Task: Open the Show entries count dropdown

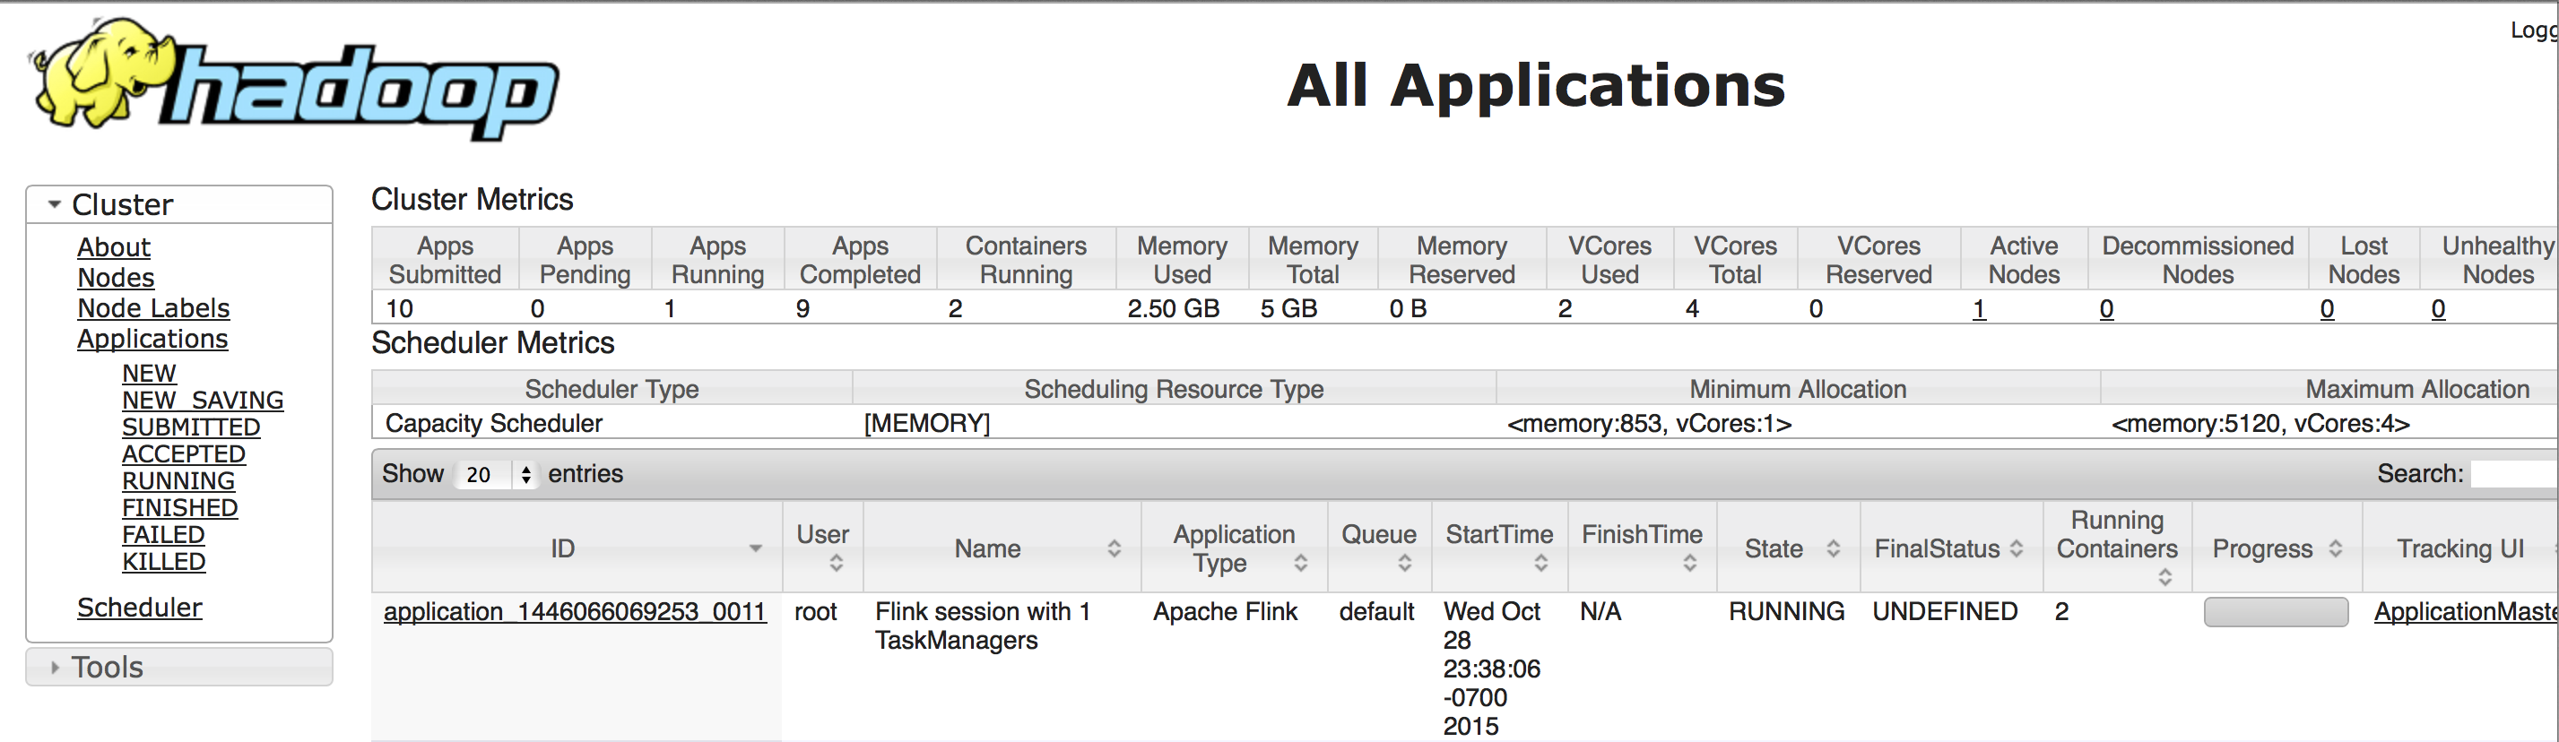Action: 495,475
